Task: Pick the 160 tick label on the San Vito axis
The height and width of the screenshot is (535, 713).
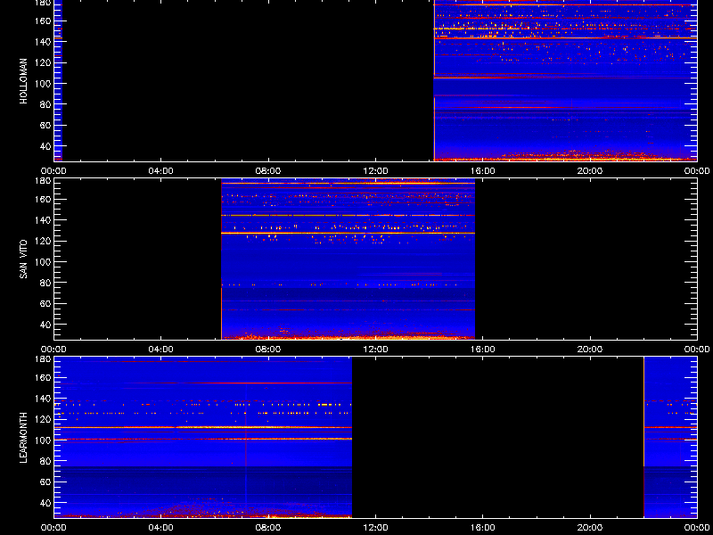Action: coord(42,199)
